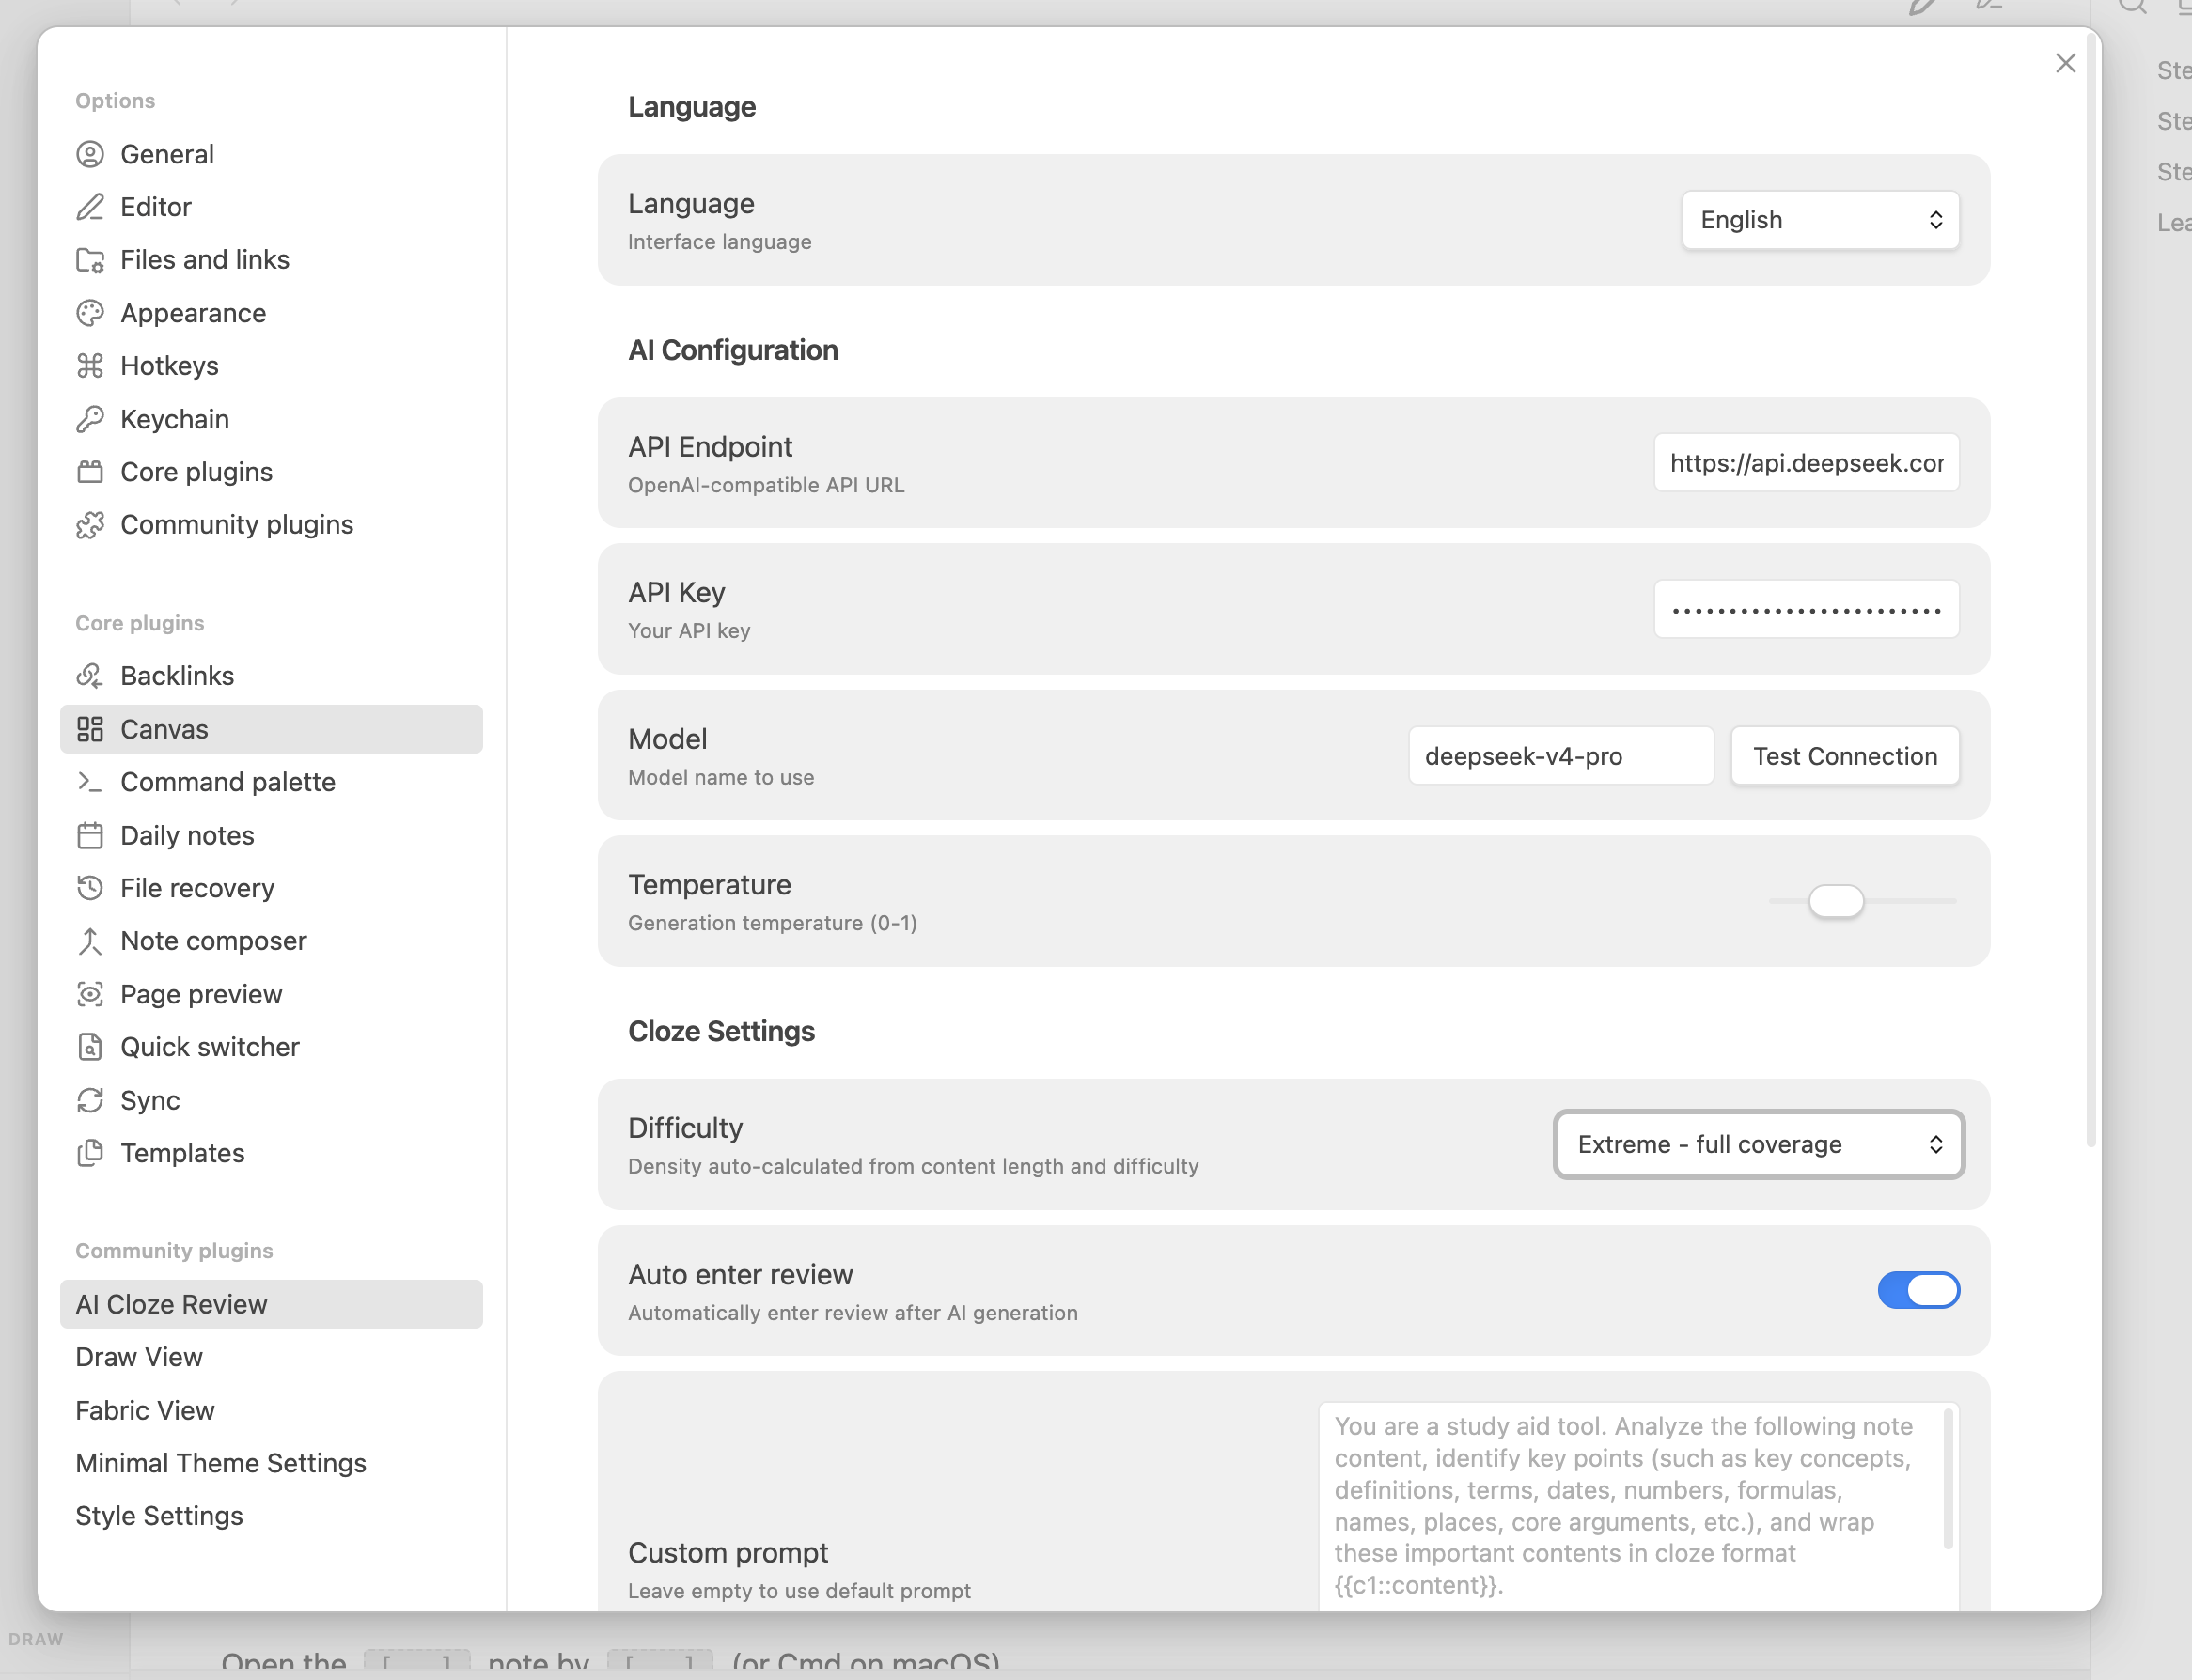
Task: Click the 'AI Configuration' section heading
Action: pos(733,350)
